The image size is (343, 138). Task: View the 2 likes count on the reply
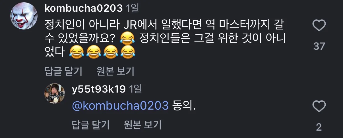(x=319, y=127)
